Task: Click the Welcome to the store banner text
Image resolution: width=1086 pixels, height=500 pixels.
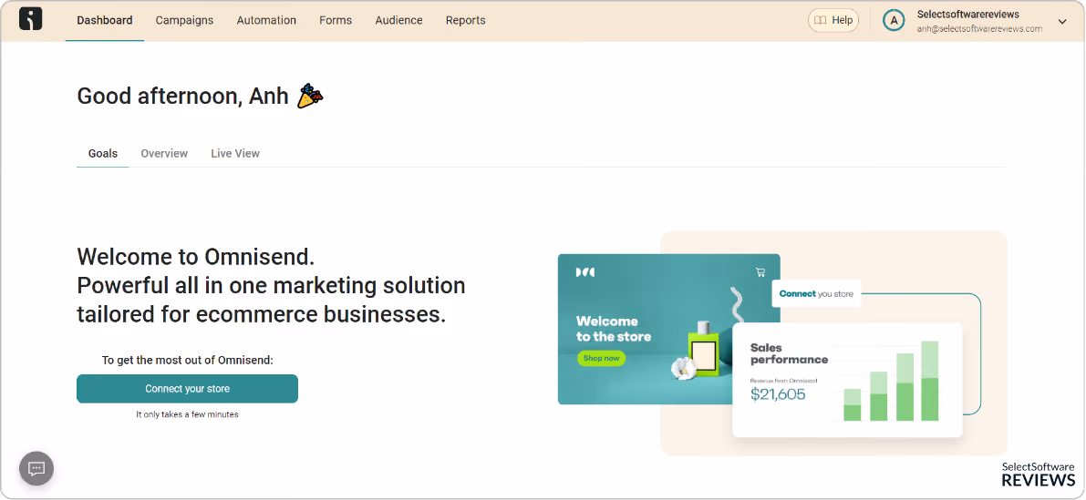Action: coord(614,329)
